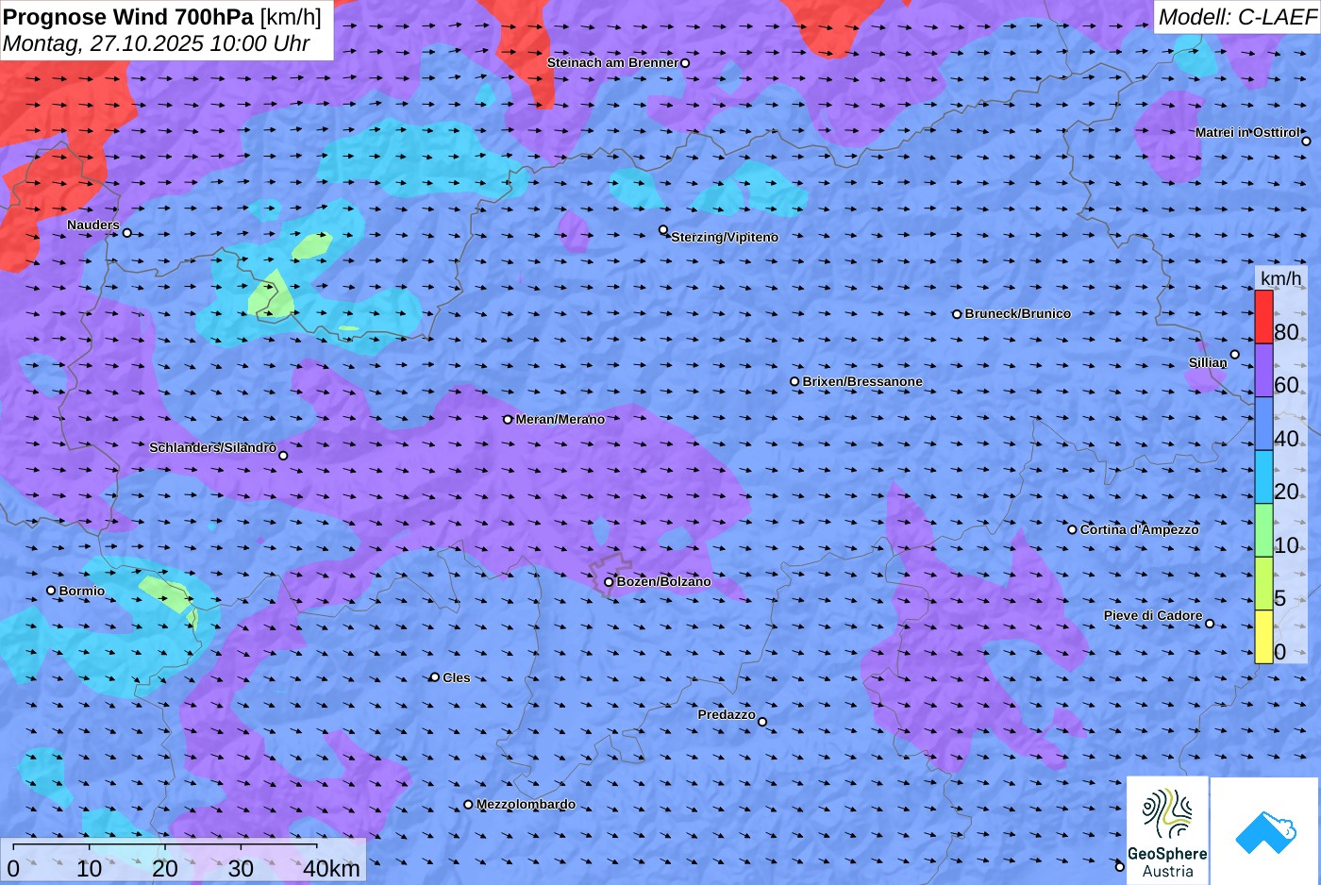
Task: Click the Meran/Merano location marker
Action: [508, 419]
